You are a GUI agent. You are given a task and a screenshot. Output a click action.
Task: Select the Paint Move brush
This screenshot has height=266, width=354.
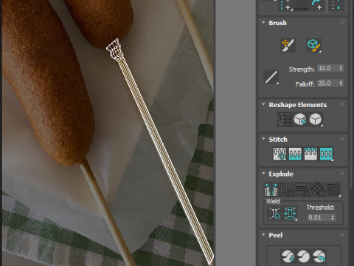tap(288, 45)
